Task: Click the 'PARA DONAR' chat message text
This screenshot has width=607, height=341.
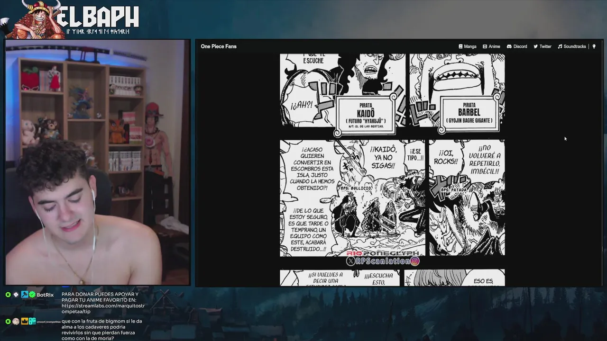Action: click(x=103, y=303)
